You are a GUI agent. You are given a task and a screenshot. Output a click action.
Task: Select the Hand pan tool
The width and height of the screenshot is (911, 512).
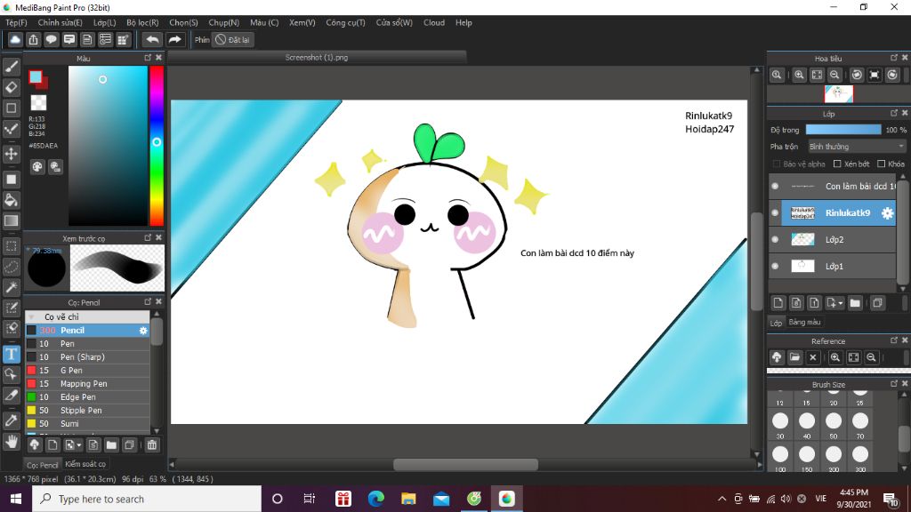tap(12, 440)
